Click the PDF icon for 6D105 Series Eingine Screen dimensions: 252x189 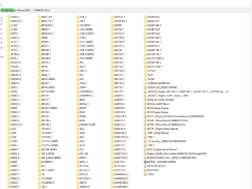[145, 108]
